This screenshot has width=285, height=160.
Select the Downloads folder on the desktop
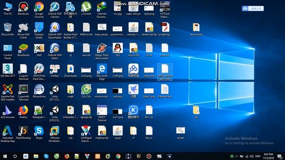(70, 71)
